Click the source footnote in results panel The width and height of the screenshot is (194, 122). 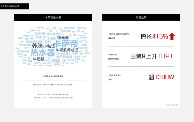[x=172, y=105]
